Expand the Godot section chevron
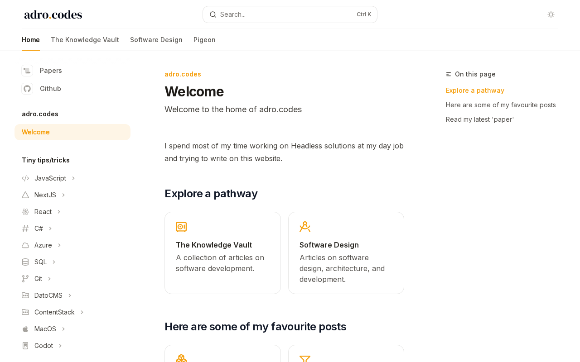The image size is (580, 362). pyautogui.click(x=60, y=346)
